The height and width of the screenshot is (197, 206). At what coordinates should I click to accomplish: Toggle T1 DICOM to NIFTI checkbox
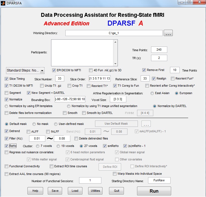pyautogui.click(x=6, y=86)
